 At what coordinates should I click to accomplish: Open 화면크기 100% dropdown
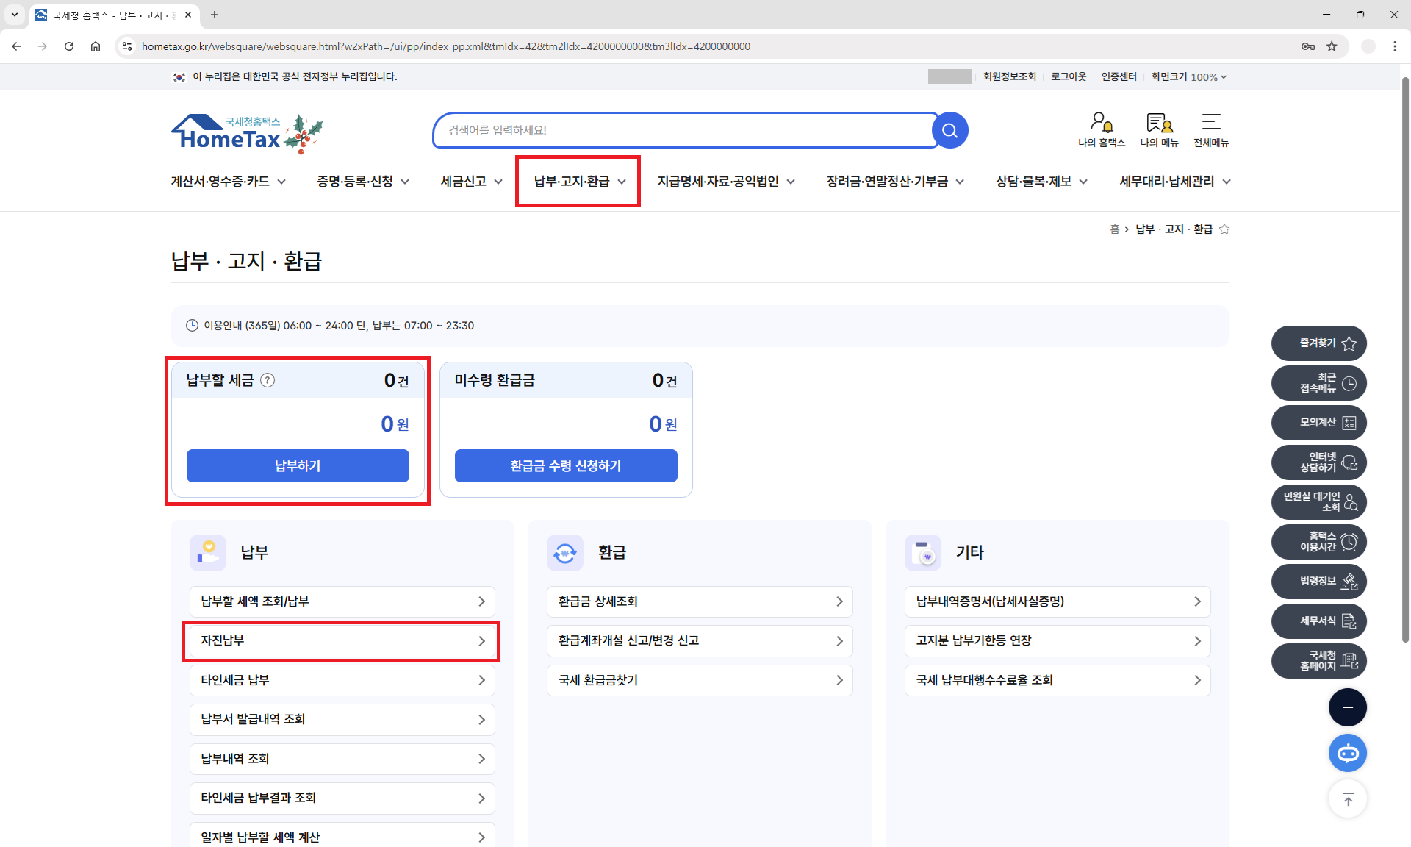tap(1188, 76)
